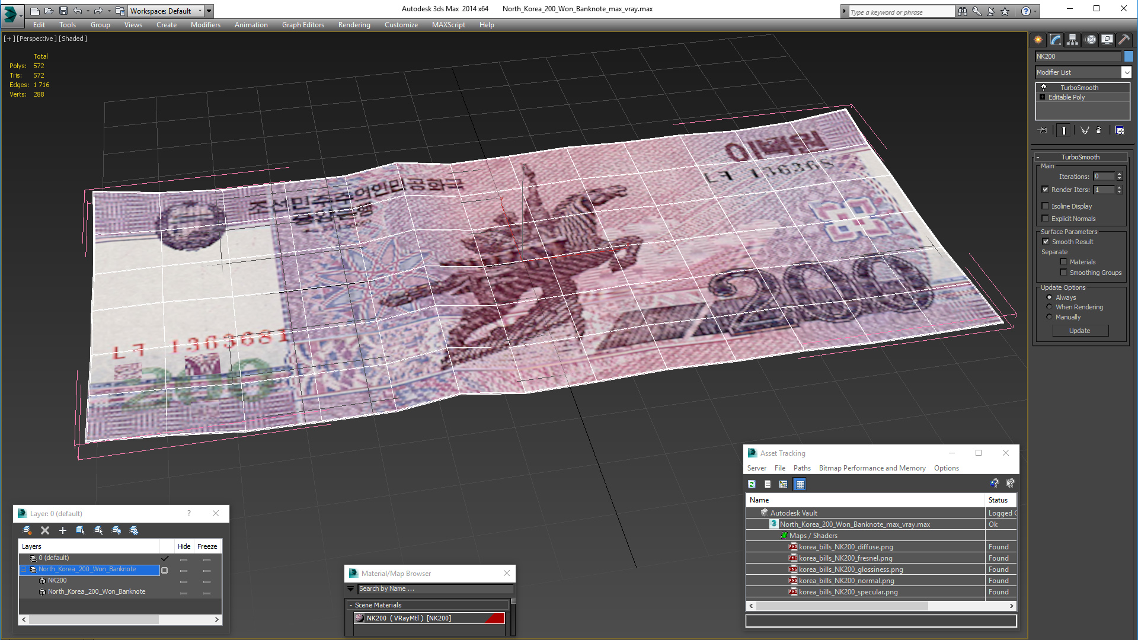
Task: Click Make Unique in the modifier stack
Action: click(1084, 130)
